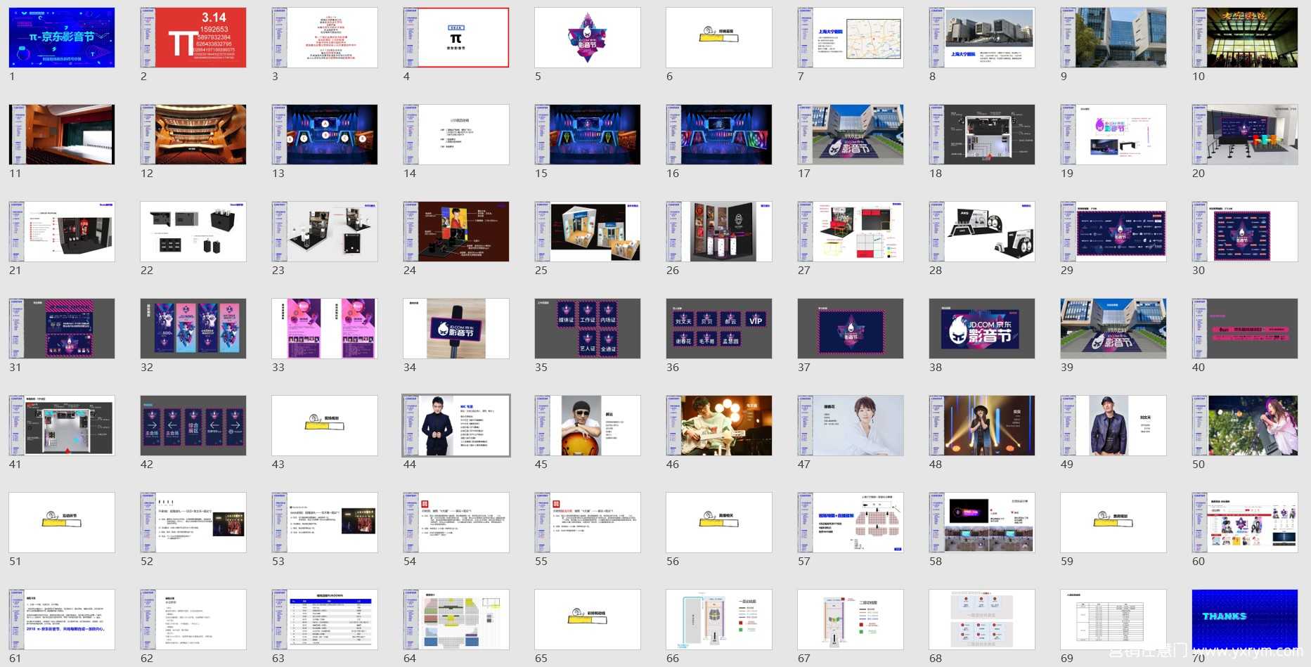Select slide 12, orange theater balconies
This screenshot has height=667, width=1311.
click(x=193, y=135)
